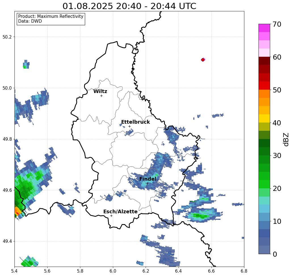Click the latitude tick label '49.4'

click(x=7, y=241)
